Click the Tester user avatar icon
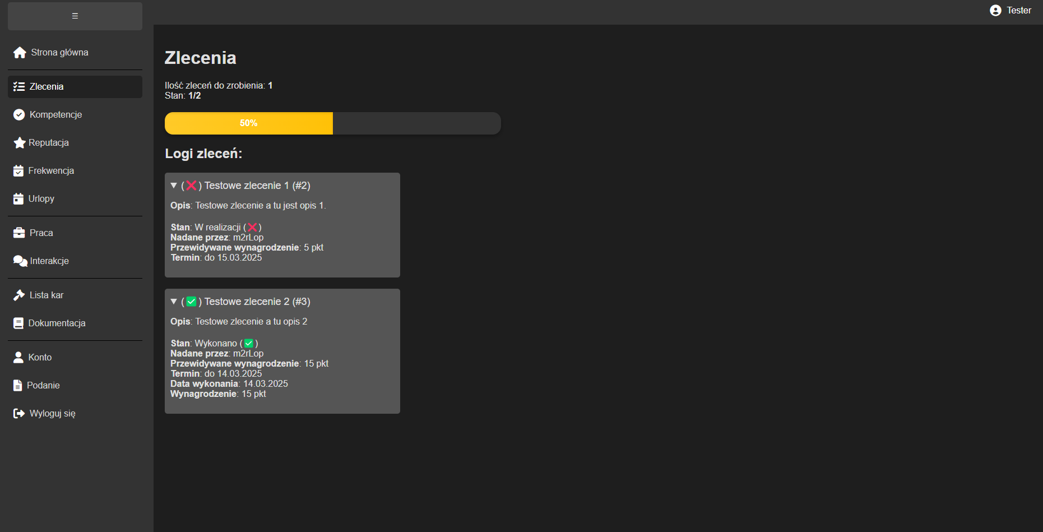The height and width of the screenshot is (532, 1043). 995,11
